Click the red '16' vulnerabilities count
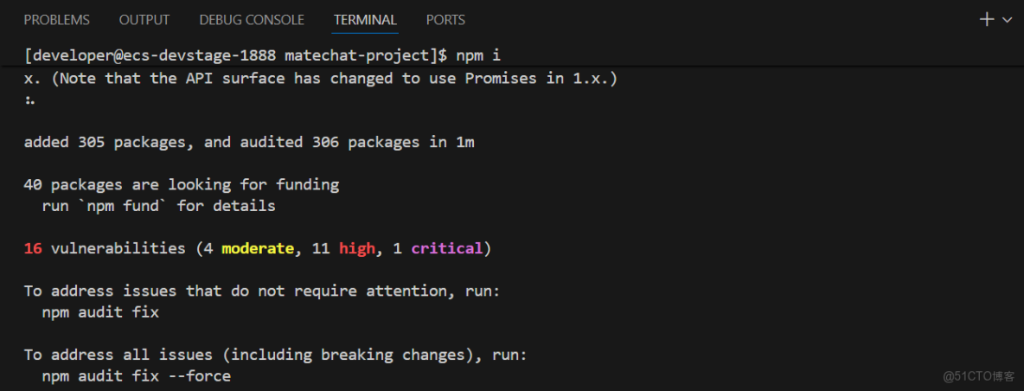The width and height of the screenshot is (1024, 391). tap(33, 248)
